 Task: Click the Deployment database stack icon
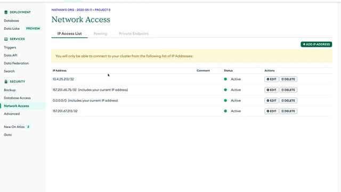(x=6, y=12)
